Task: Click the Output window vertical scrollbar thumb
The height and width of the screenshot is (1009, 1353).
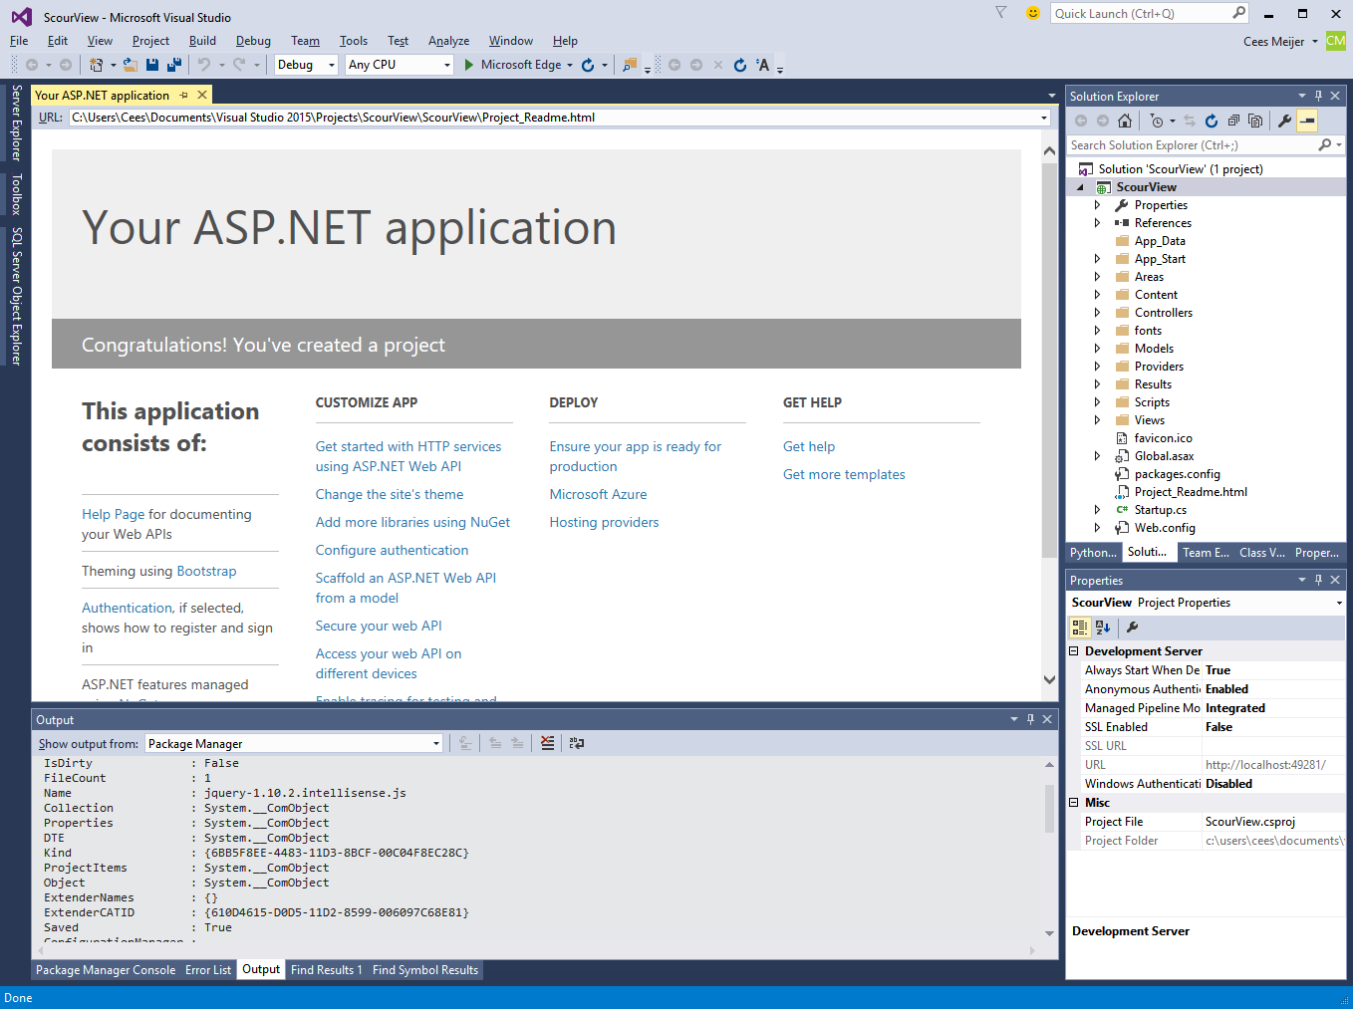Action: [x=1049, y=807]
